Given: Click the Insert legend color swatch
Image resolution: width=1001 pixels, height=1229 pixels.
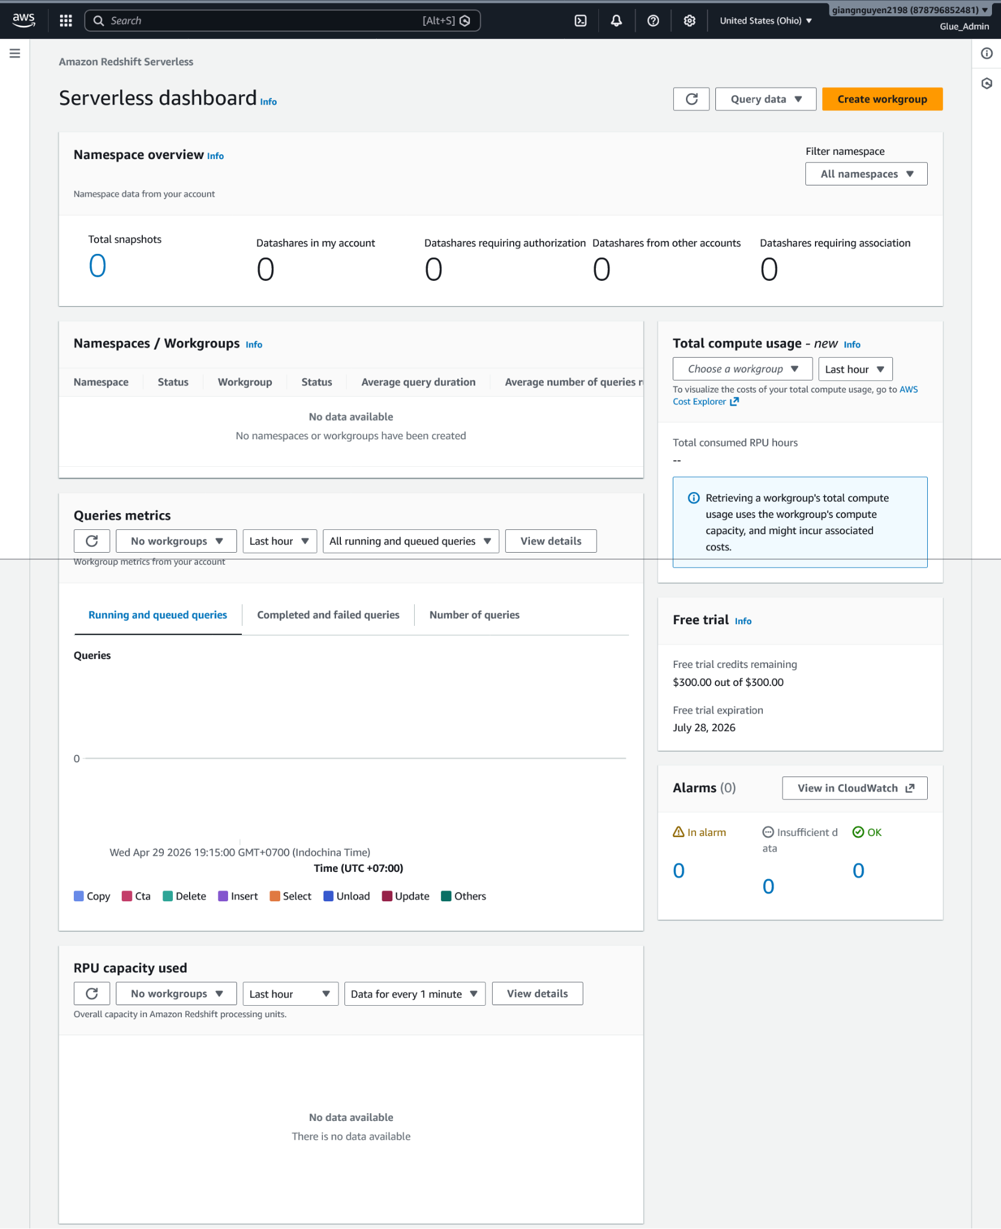Looking at the screenshot, I should click(223, 896).
